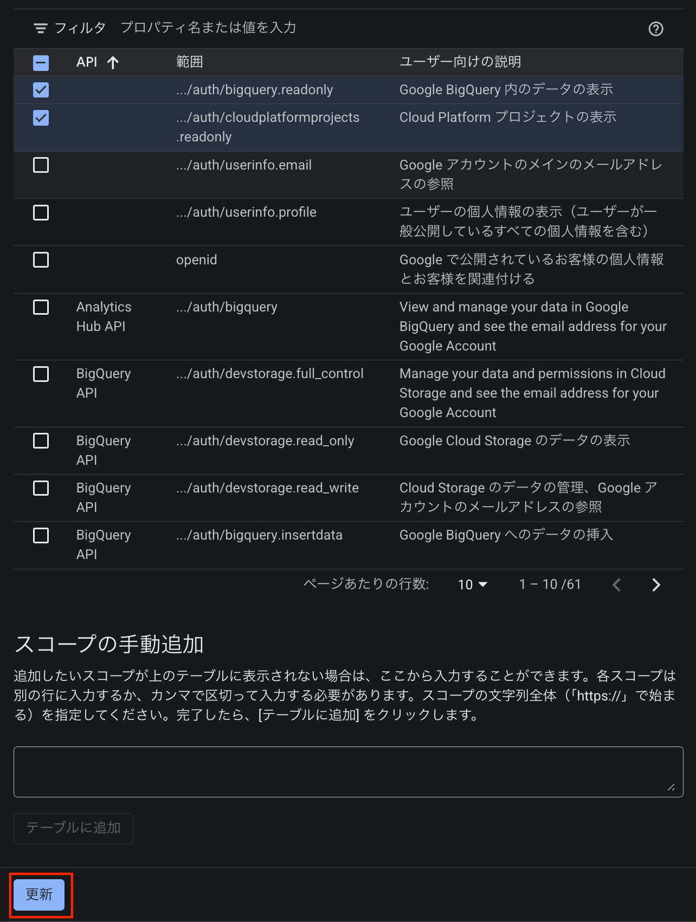This screenshot has width=696, height=922.
Task: Click the 1 – 10 /61 page range text
Action: click(x=550, y=585)
